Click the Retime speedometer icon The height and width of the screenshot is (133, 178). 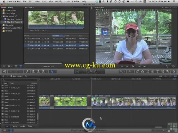click(x=129, y=72)
